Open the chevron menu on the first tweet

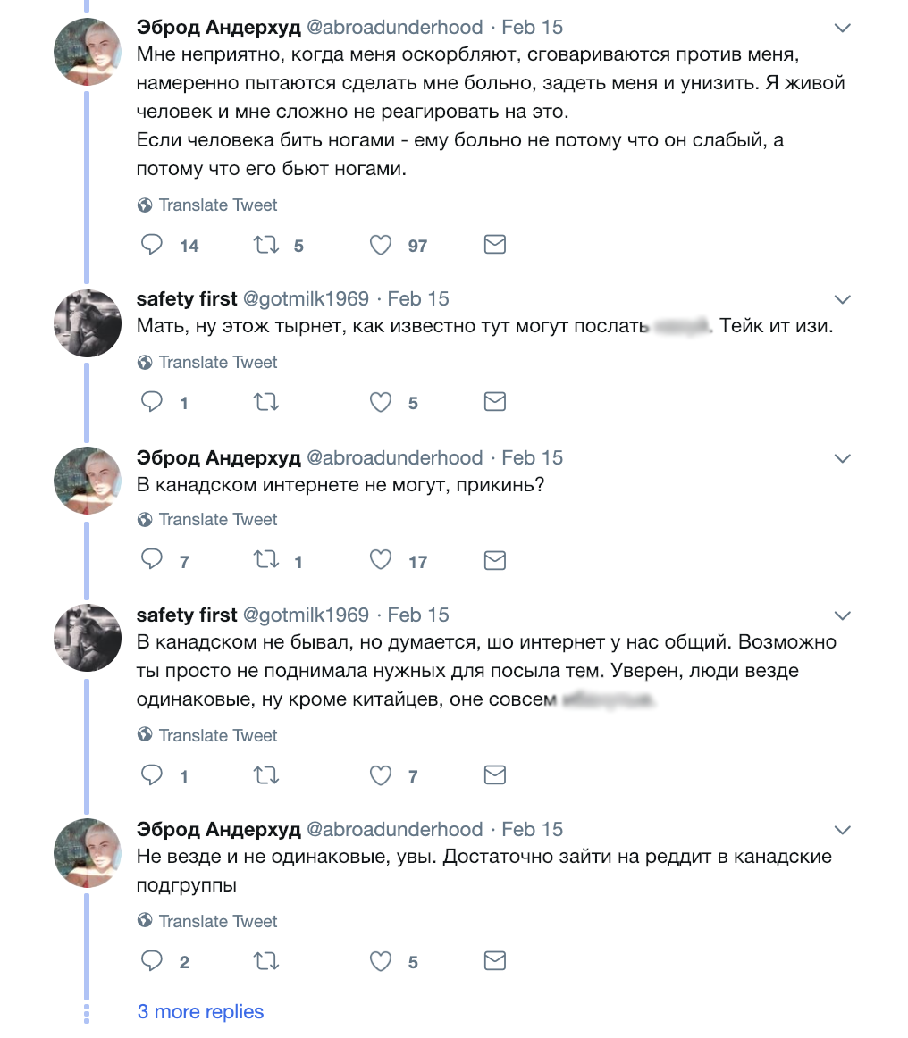coord(843,28)
